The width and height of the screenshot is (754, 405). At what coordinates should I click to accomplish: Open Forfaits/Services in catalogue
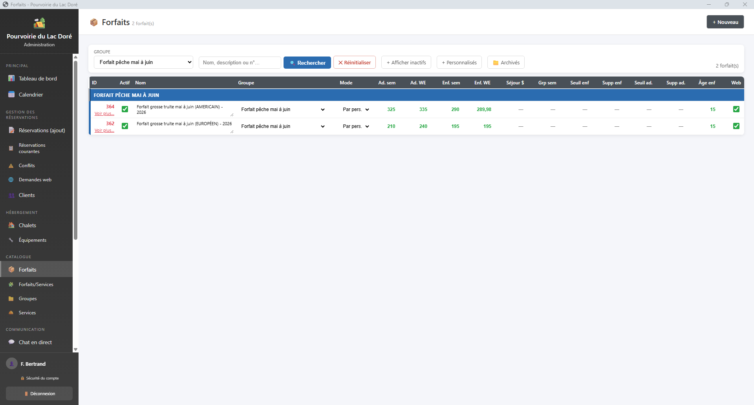pos(36,285)
